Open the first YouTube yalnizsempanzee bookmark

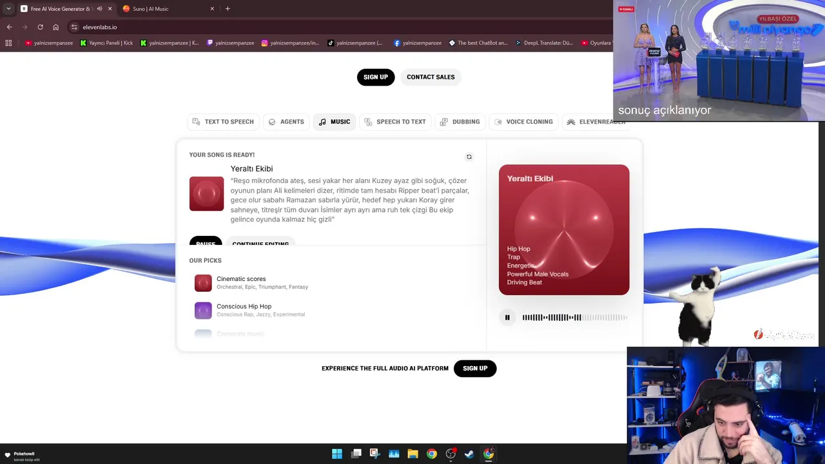49,43
